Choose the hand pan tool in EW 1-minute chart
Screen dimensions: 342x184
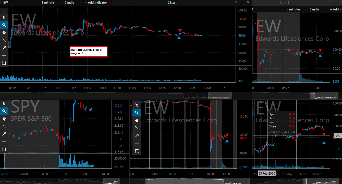(x=4, y=33)
